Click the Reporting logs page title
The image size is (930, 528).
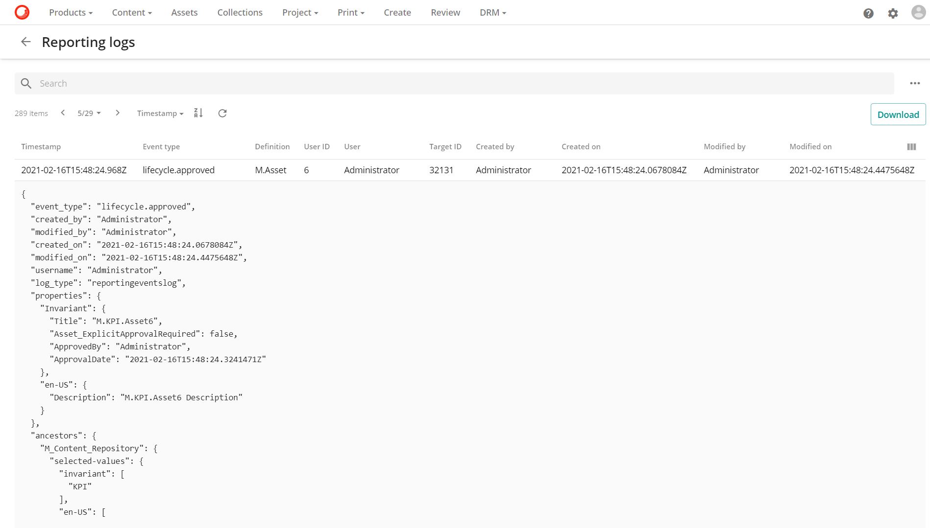coord(89,43)
